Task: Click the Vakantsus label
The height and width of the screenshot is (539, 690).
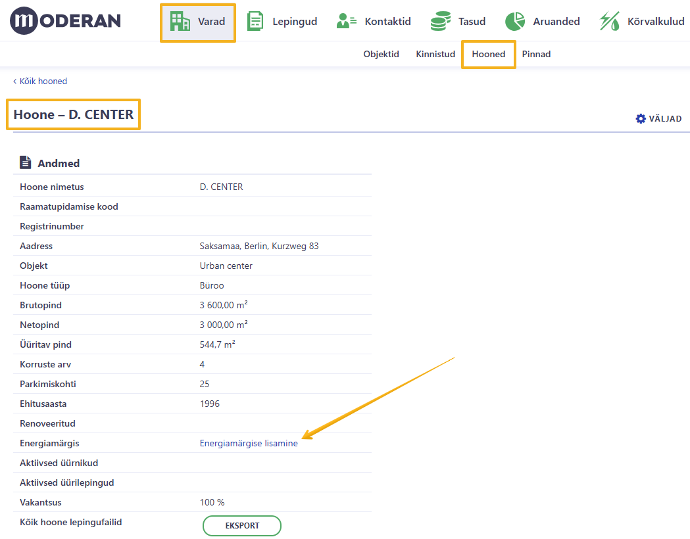Action: pyautogui.click(x=41, y=502)
